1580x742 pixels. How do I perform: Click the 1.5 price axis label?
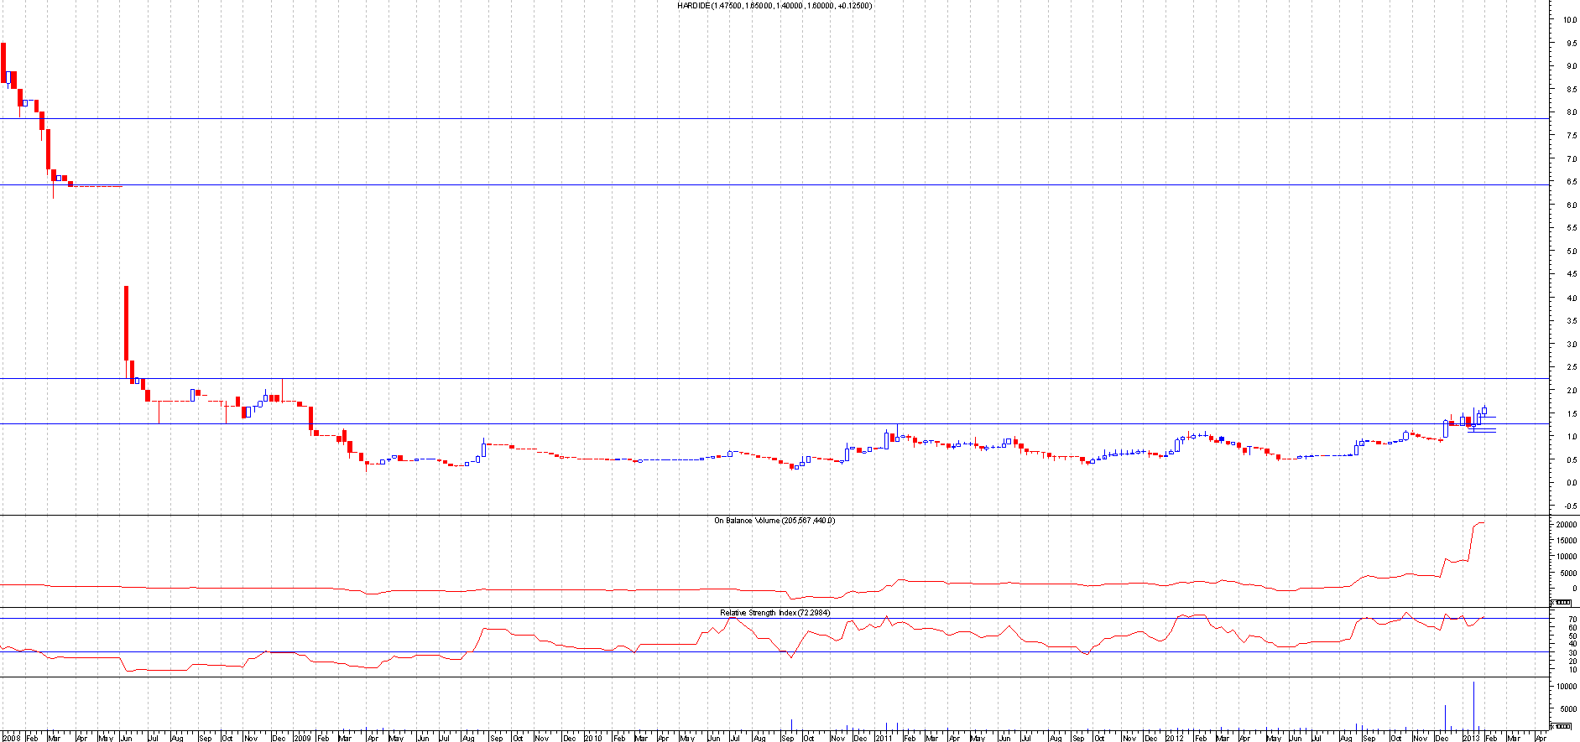click(x=1571, y=414)
